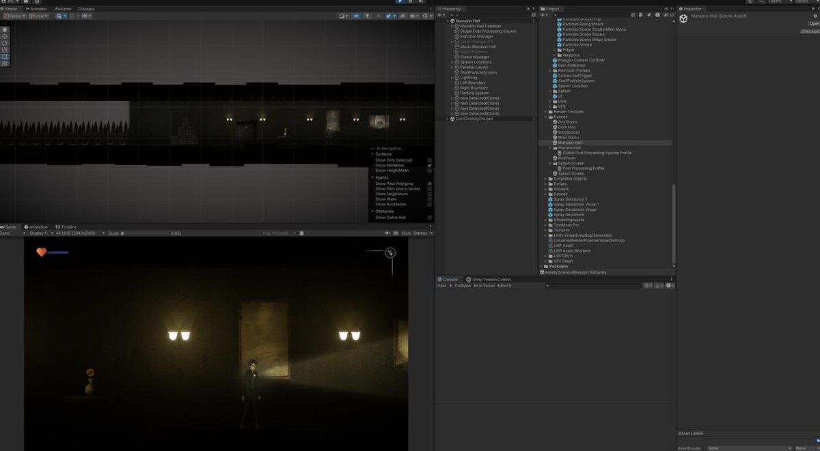
Task: Switch to the Animator tab
Action: point(36,9)
